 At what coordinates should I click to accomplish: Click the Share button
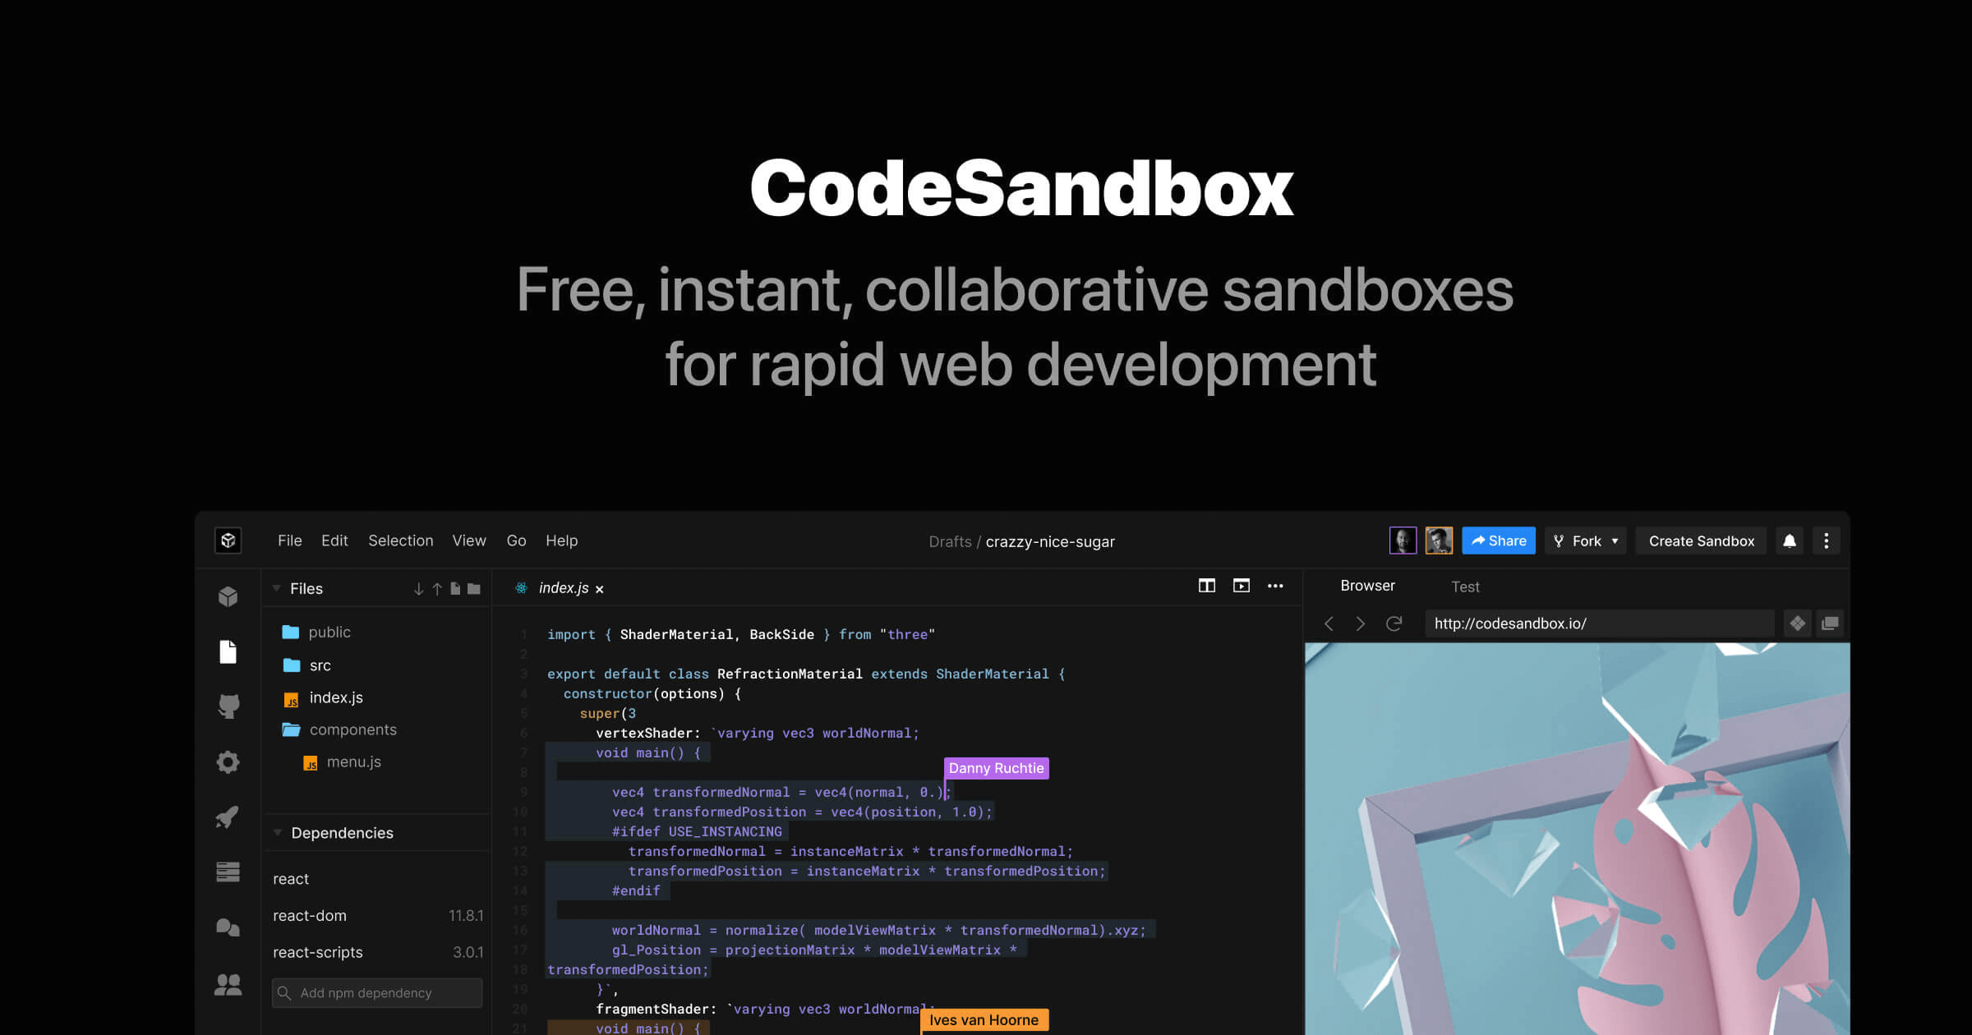click(1499, 541)
